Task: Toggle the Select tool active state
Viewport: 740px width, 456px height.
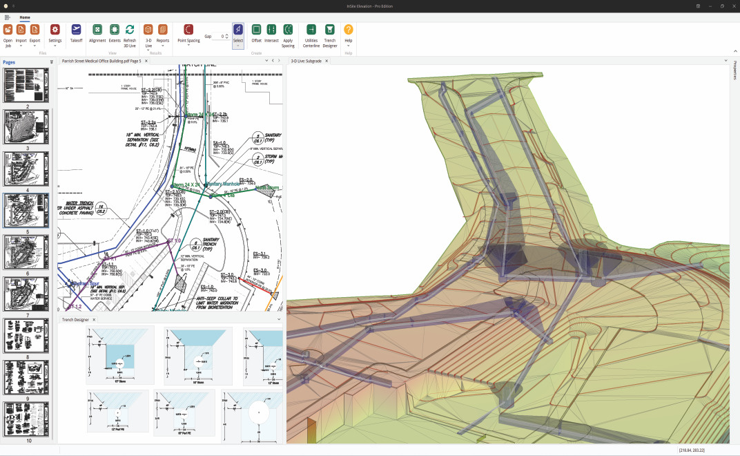Action: pyautogui.click(x=237, y=31)
